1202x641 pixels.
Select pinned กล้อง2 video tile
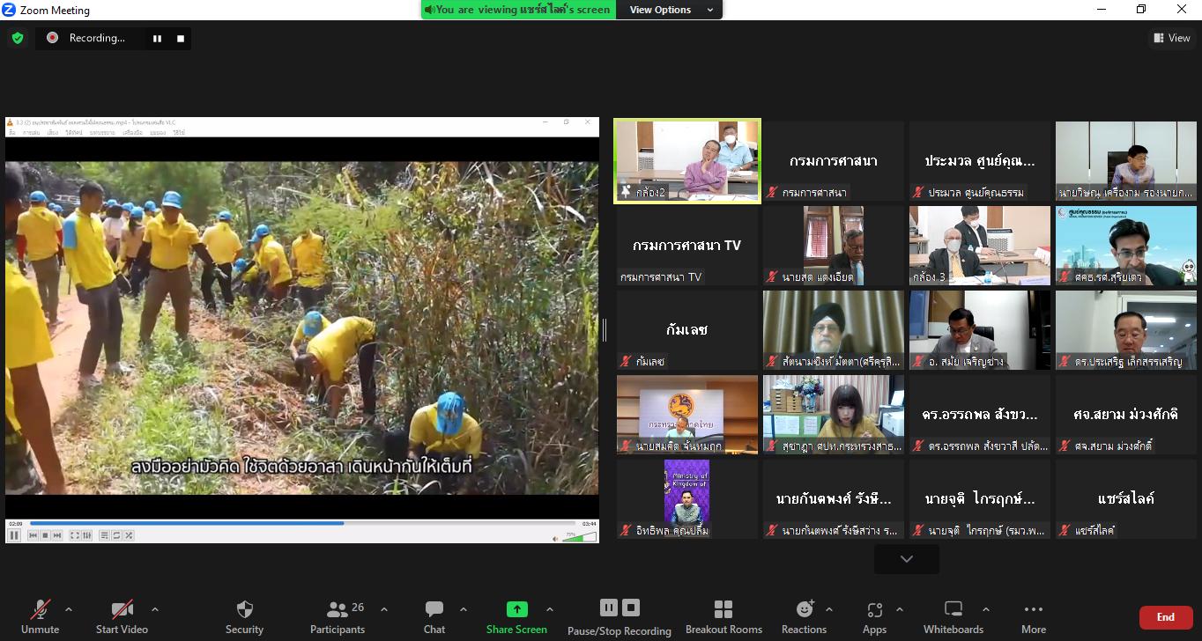[x=687, y=161]
